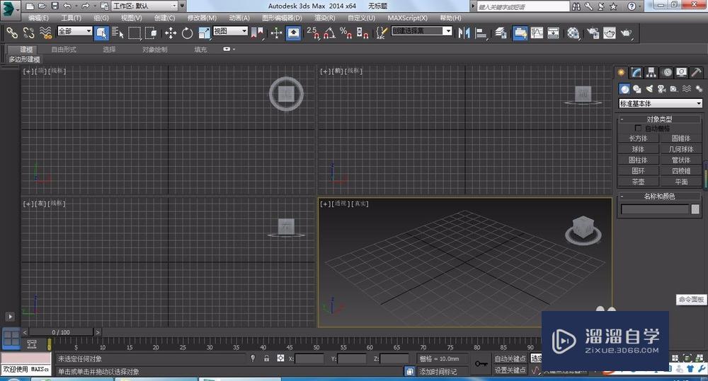Switch to the Hierarchy panel tab
Image resolution: width=708 pixels, height=381 pixels.
point(651,72)
